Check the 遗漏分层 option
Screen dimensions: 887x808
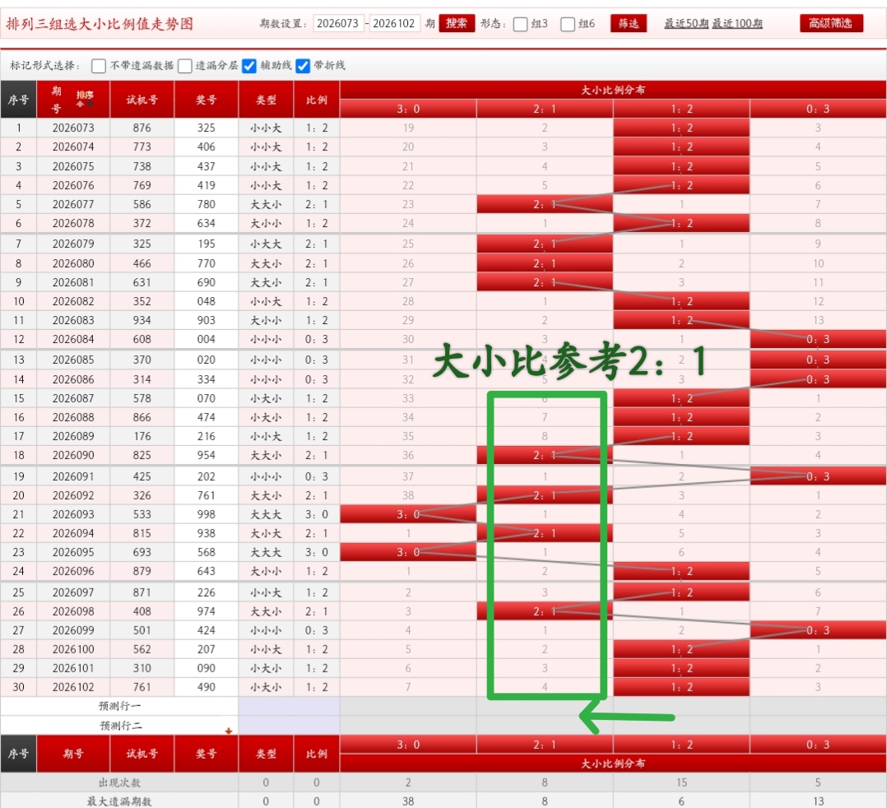pos(185,66)
